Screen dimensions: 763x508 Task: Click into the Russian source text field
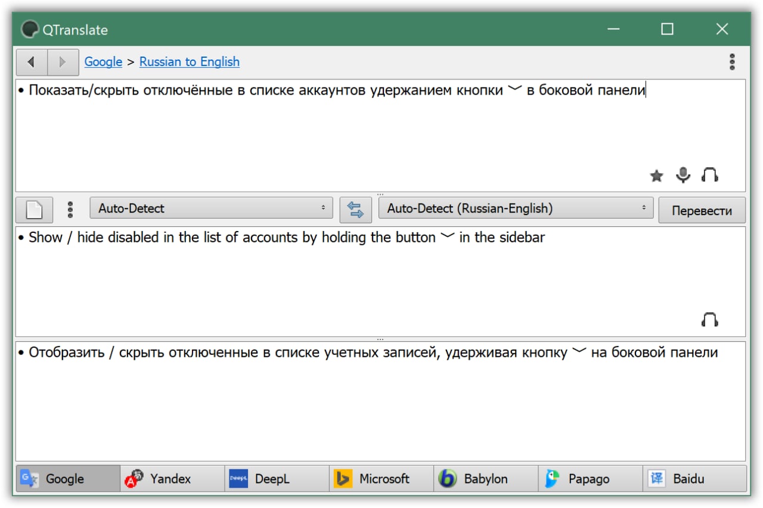[x=380, y=135]
